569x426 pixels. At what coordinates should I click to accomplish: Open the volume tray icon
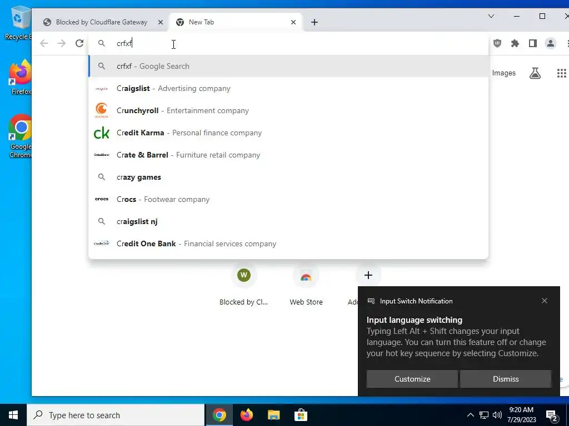pos(497,415)
